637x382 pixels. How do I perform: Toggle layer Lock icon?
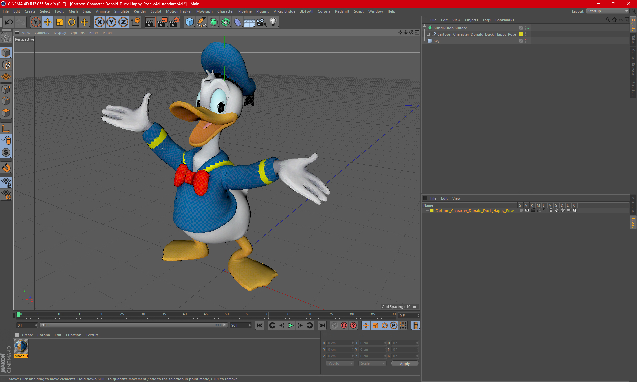(544, 210)
